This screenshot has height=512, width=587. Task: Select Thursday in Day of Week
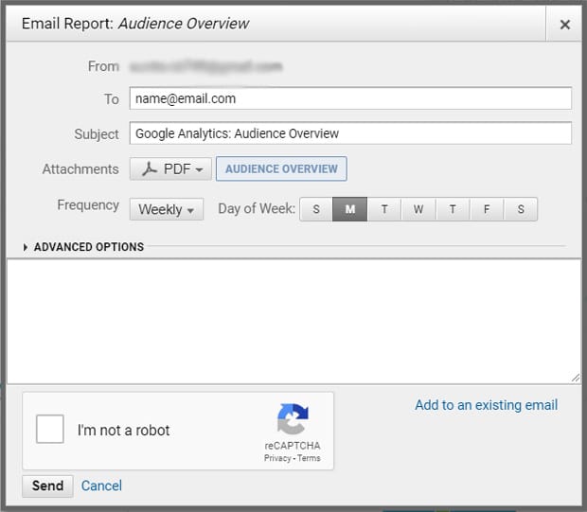click(453, 209)
